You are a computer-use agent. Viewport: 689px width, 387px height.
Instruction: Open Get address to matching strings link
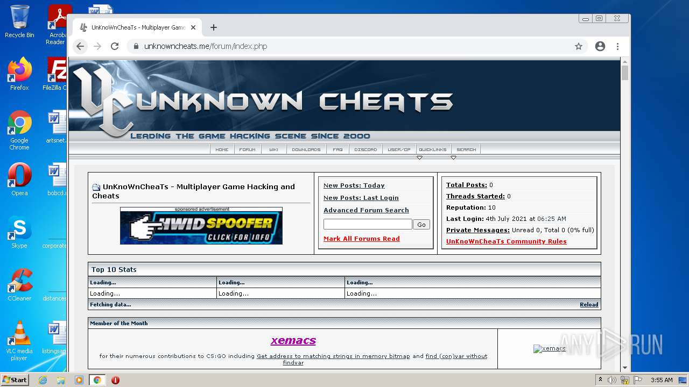pos(333,356)
